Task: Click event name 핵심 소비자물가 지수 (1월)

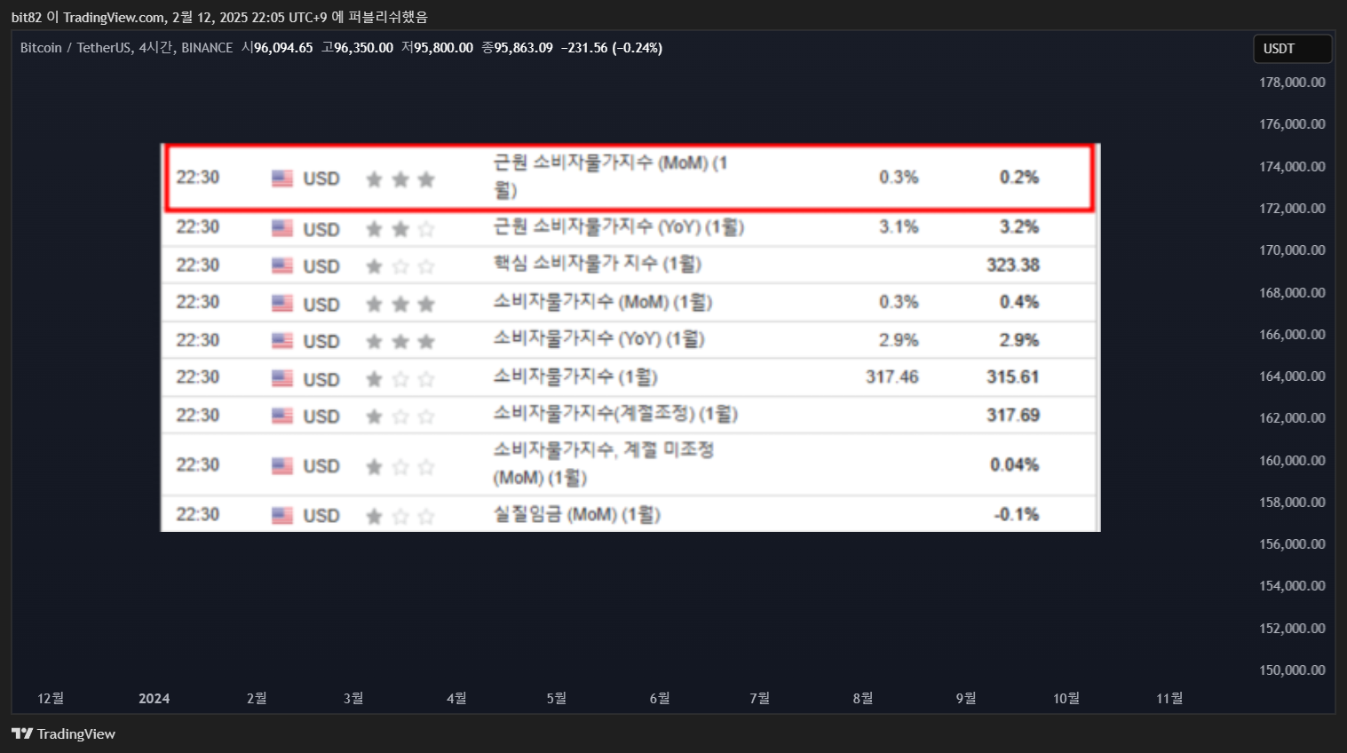Action: 598,264
